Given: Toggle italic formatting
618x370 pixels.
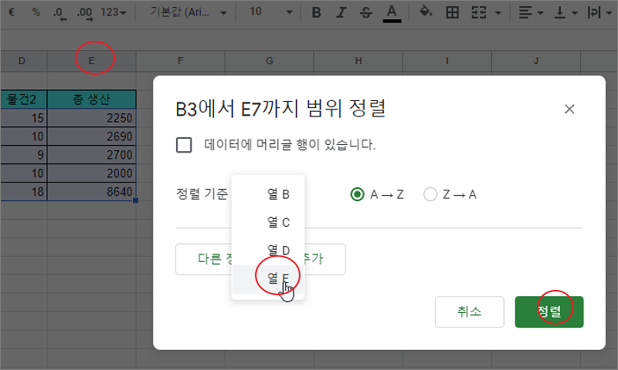Looking at the screenshot, I should (341, 13).
